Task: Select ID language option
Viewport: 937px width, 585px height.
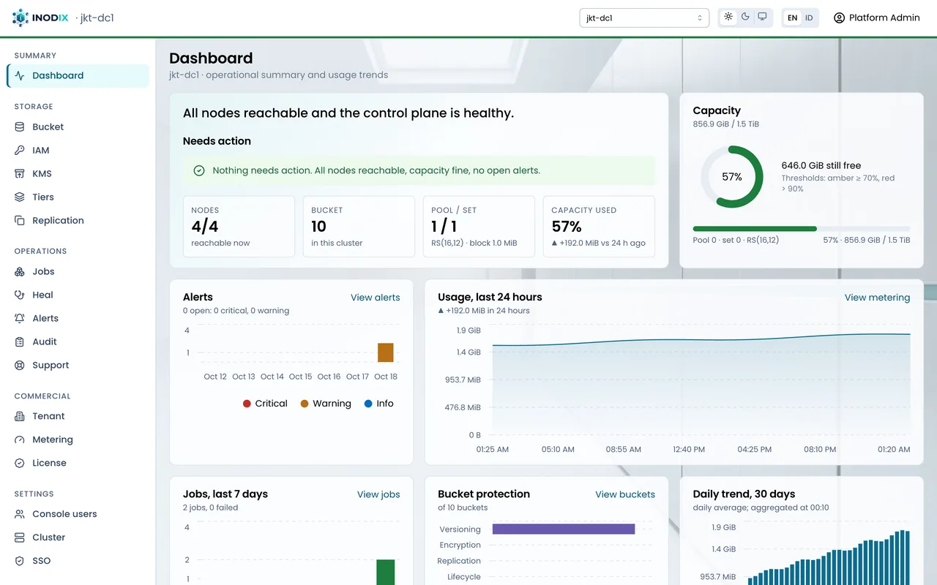Action: [809, 18]
